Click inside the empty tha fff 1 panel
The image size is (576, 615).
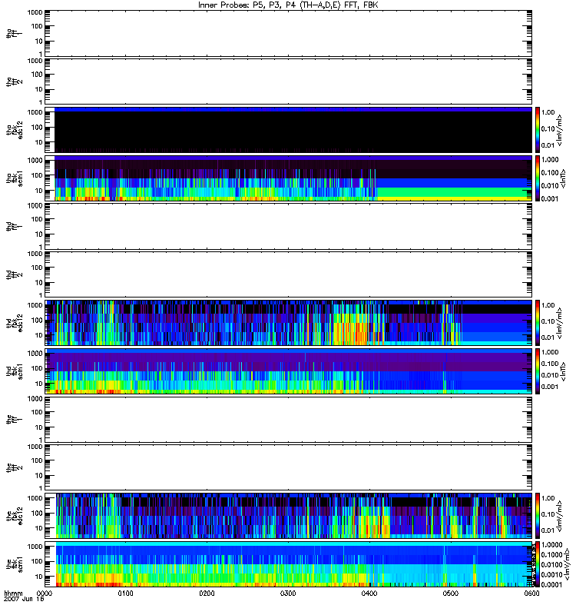(289, 33)
